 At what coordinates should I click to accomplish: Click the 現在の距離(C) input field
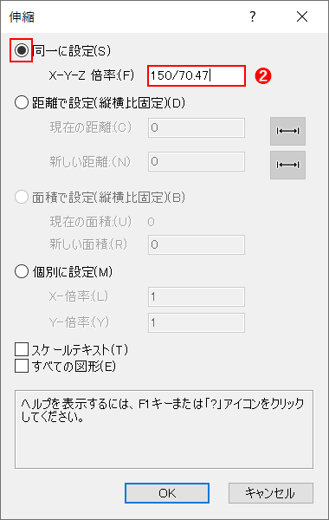coord(197,127)
